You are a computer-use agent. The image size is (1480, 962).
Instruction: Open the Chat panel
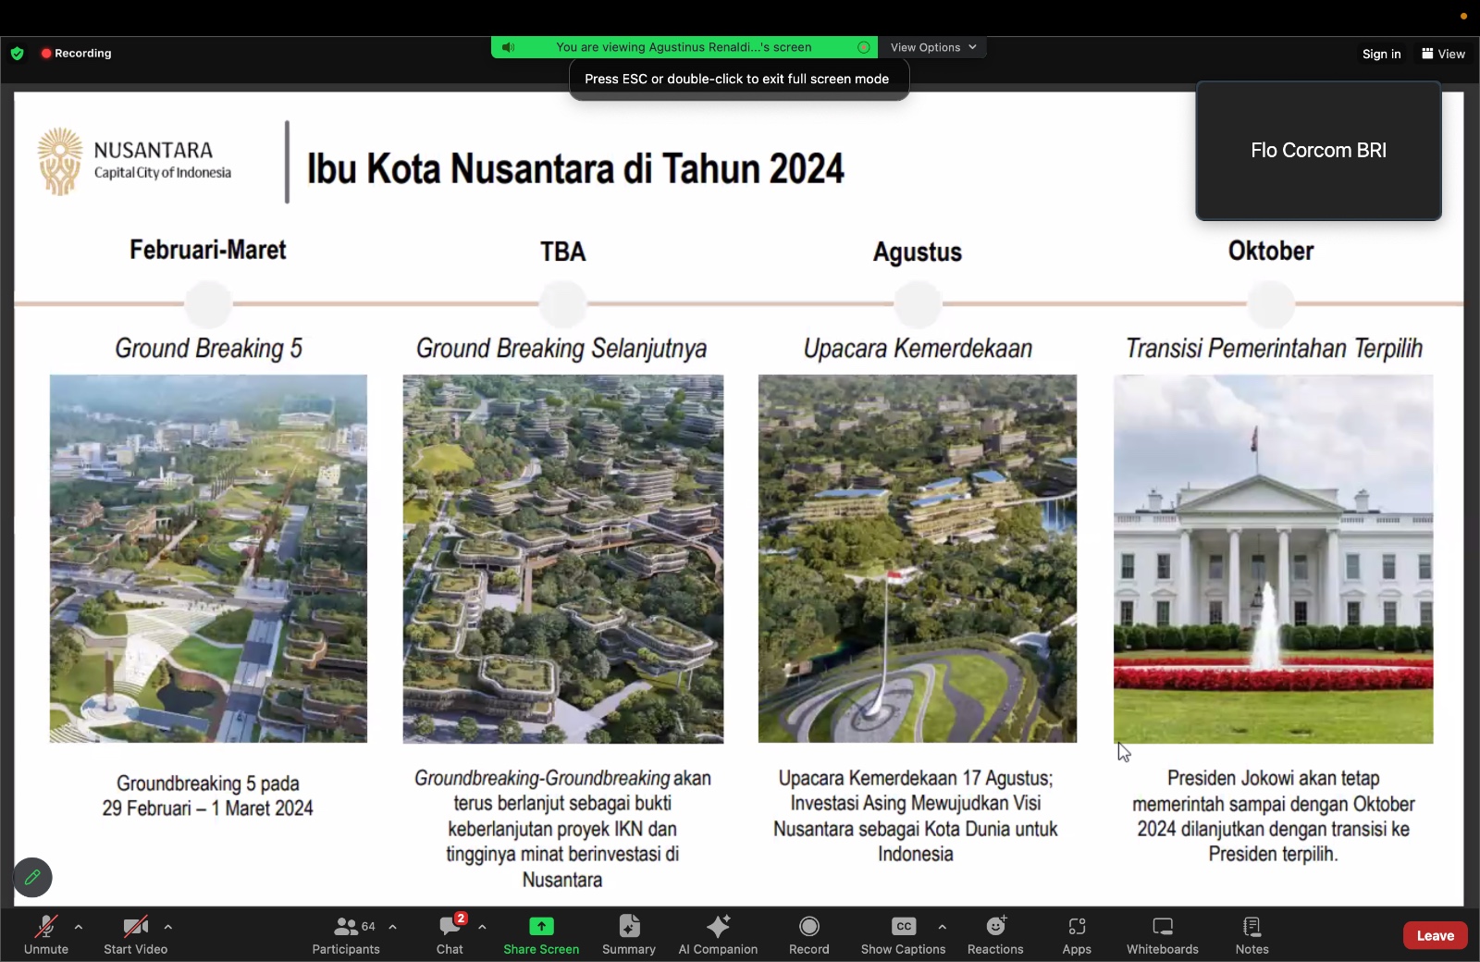450,934
